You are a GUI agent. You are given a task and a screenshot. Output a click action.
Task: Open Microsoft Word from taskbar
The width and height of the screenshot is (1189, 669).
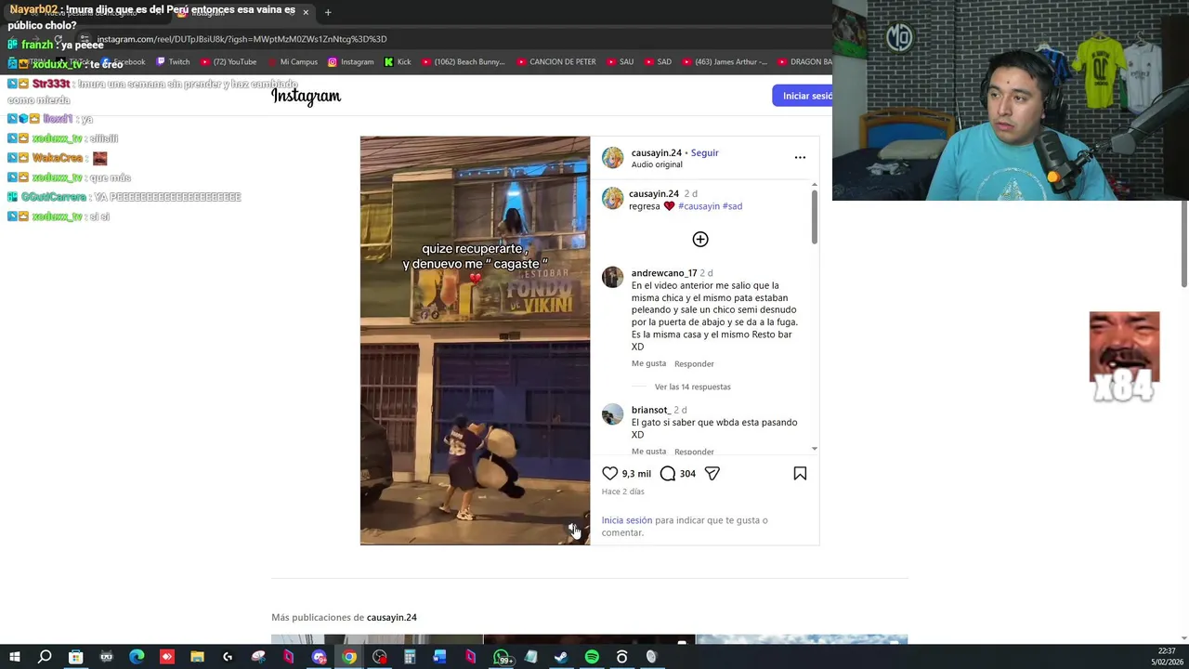pos(439,657)
